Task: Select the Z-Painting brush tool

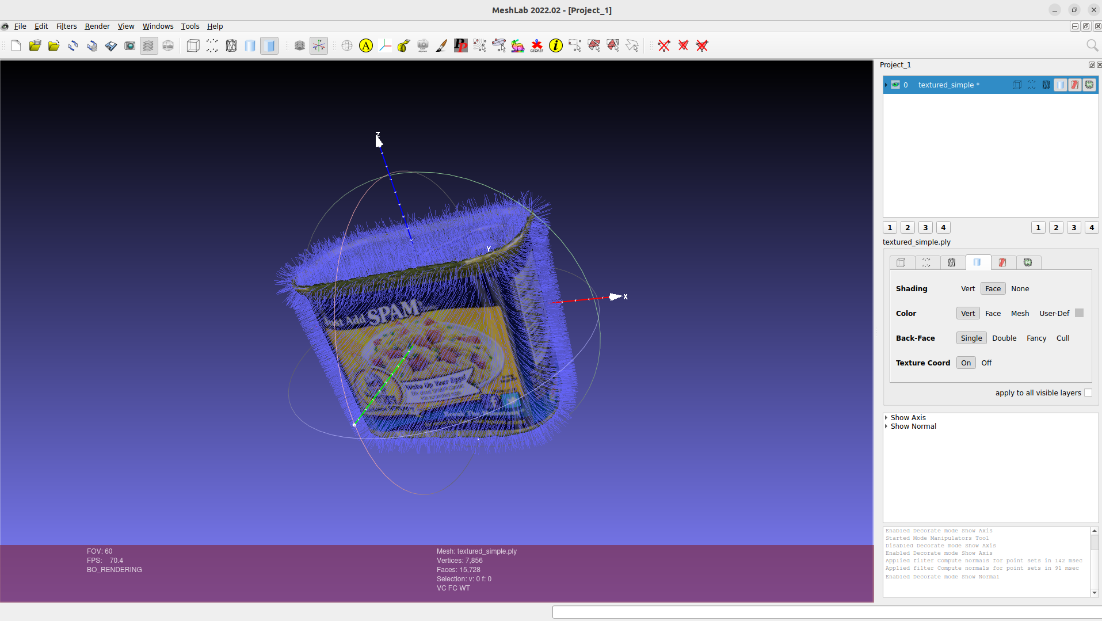Action: [x=442, y=45]
